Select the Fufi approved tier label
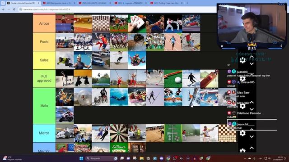 click(44, 78)
